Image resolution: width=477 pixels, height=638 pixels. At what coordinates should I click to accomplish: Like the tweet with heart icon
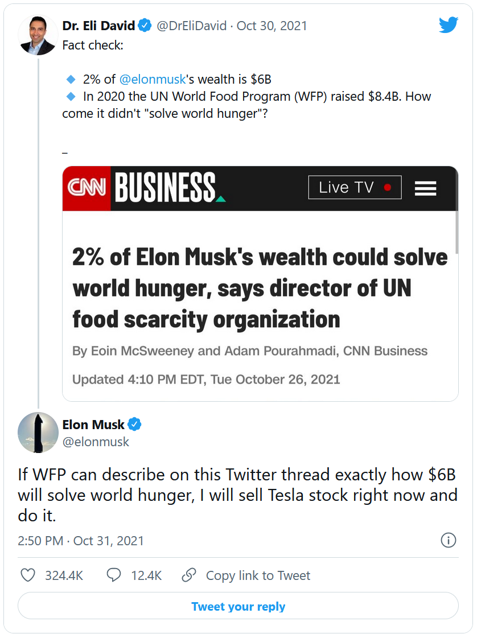[x=28, y=575]
